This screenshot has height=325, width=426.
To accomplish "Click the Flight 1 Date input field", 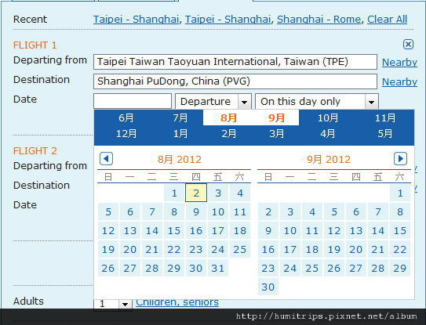I will point(133,101).
